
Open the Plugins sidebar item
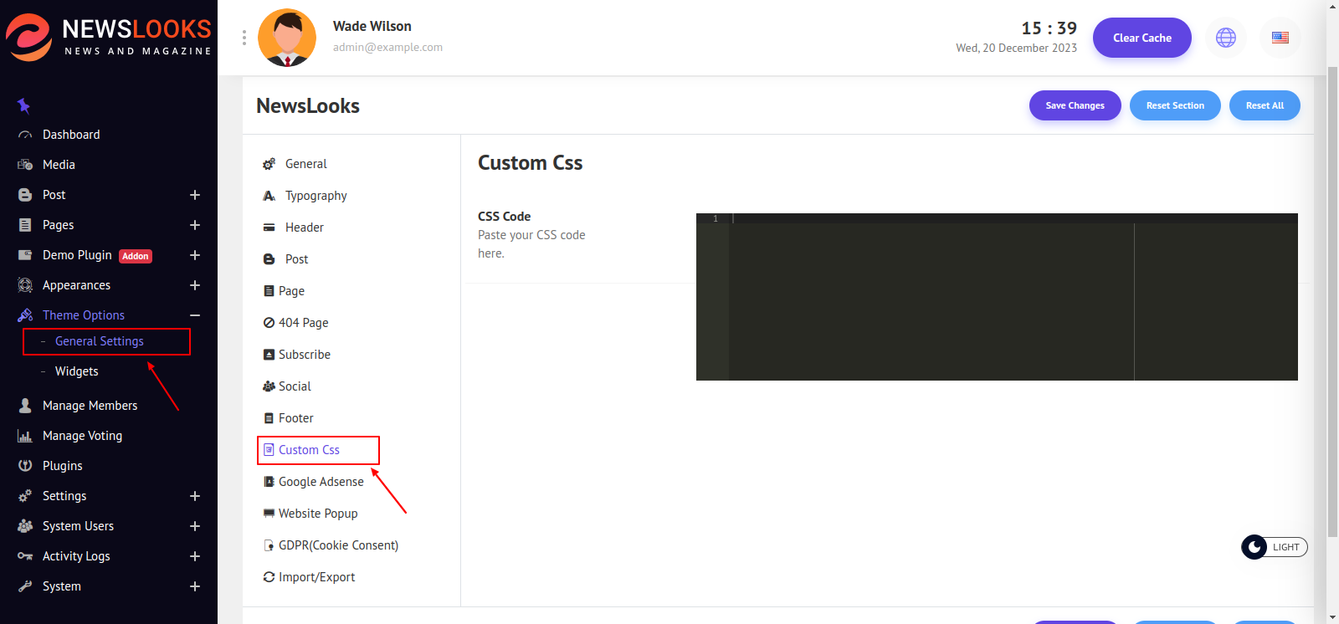click(x=63, y=466)
